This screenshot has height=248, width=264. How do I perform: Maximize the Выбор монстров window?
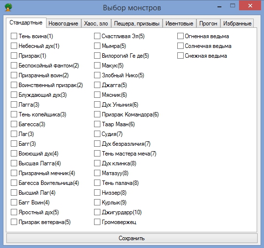point(233,5)
